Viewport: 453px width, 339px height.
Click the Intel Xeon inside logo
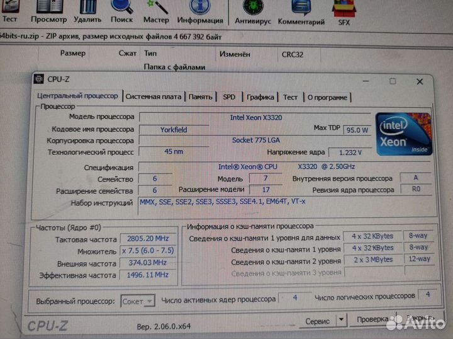tap(403, 134)
